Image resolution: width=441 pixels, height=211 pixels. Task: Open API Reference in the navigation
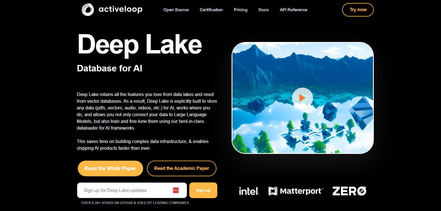tap(293, 10)
